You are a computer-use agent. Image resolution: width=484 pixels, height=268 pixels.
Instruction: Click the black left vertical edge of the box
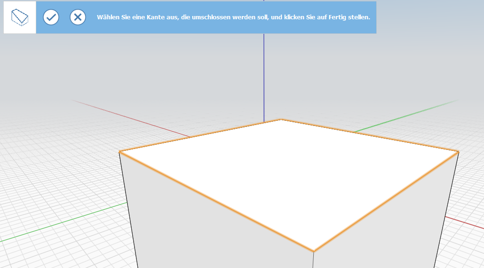click(128, 209)
